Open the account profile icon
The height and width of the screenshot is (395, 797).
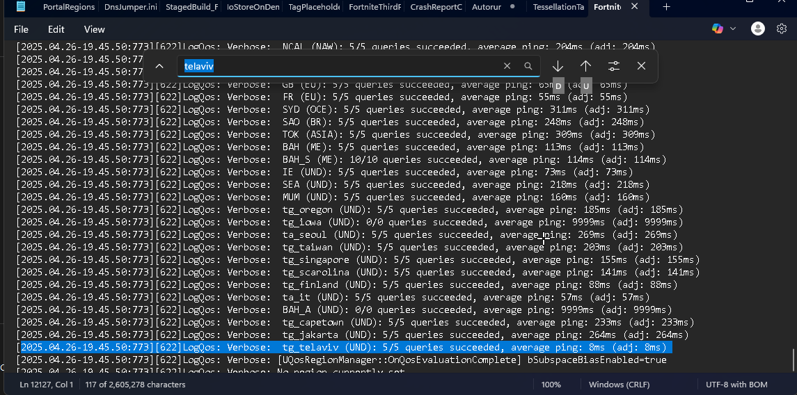click(758, 29)
